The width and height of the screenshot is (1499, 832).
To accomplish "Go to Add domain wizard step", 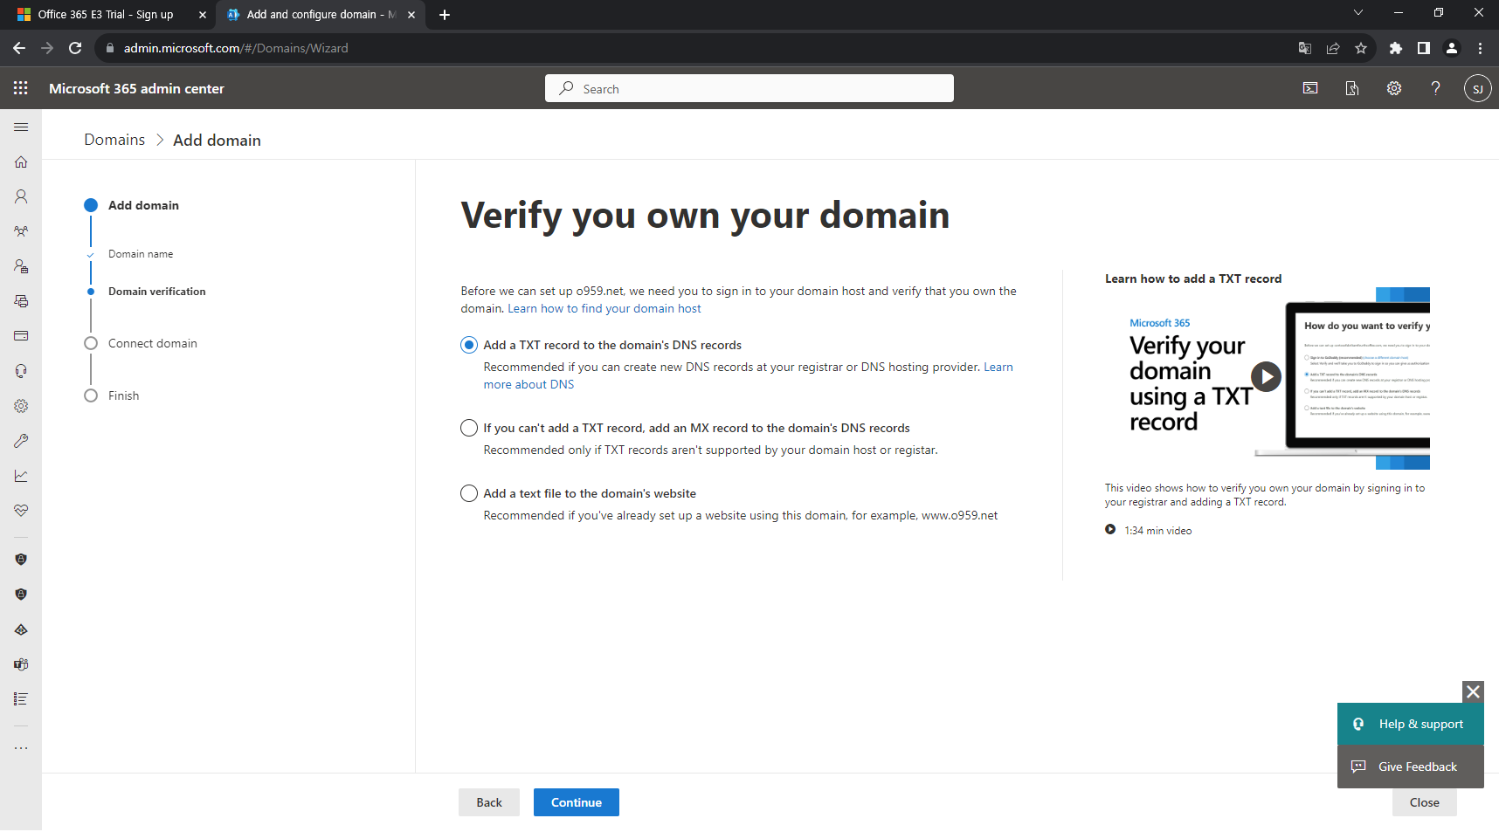I will [x=143, y=205].
